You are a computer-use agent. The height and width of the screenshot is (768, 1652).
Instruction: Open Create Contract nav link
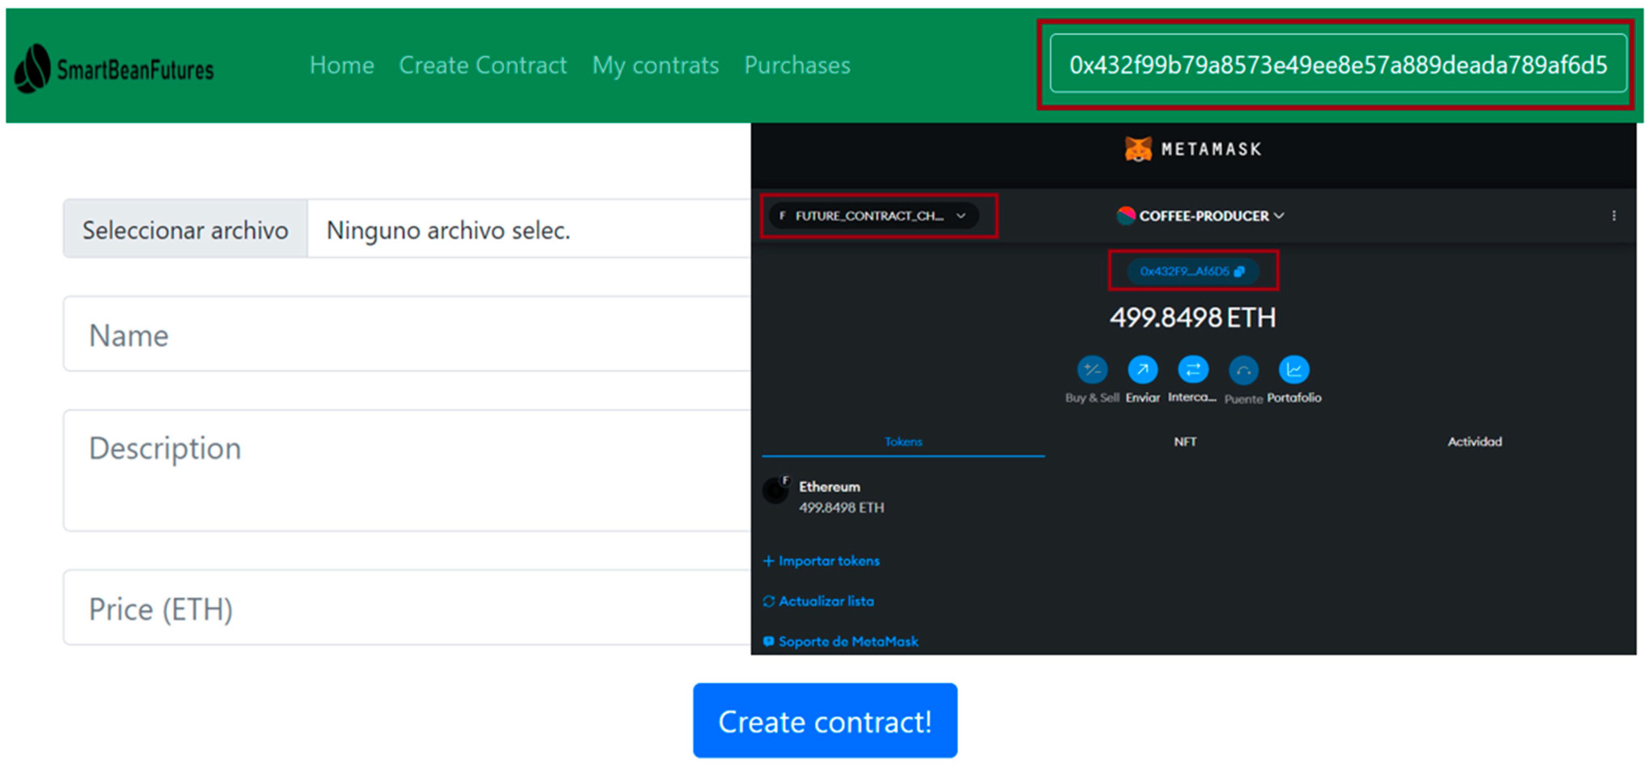pyautogui.click(x=482, y=66)
